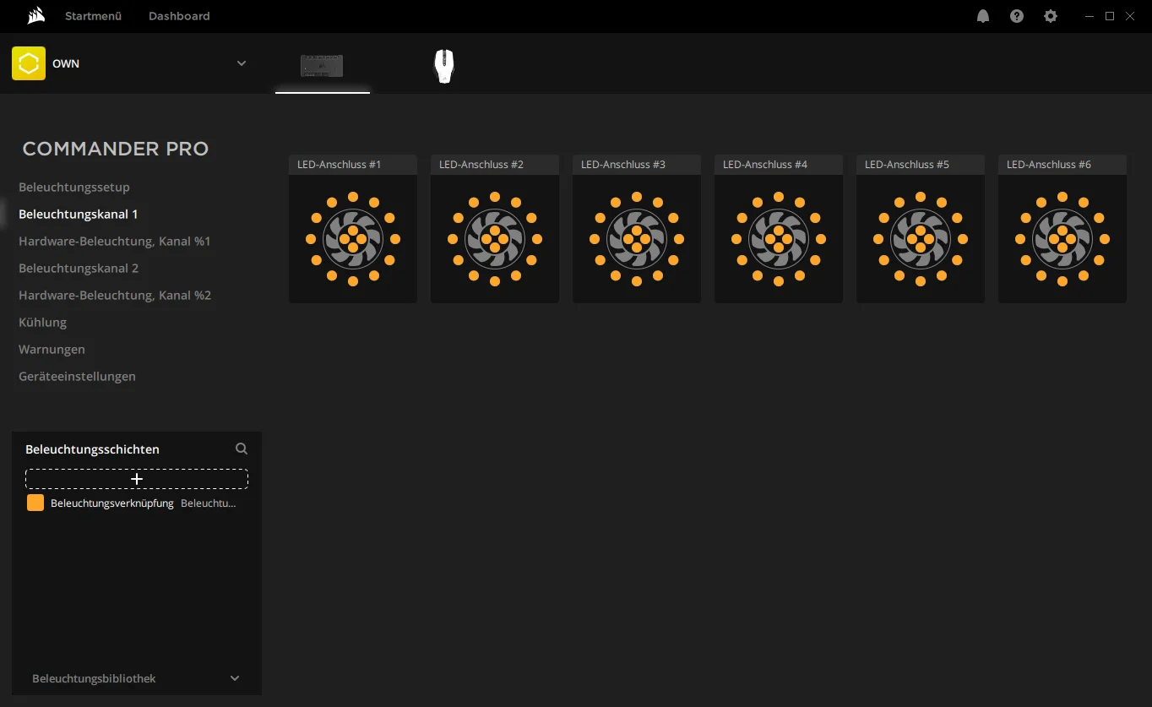Screen dimensions: 1152x707
Task: Expand the OWN profile dropdown
Action: pos(242,63)
